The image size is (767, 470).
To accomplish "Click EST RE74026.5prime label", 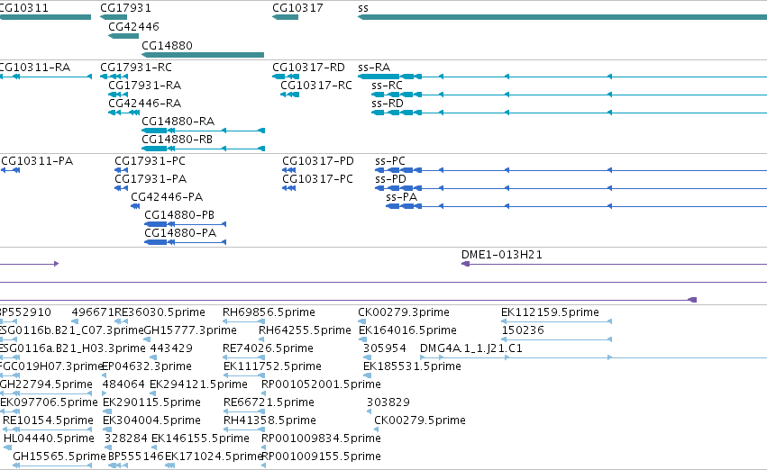I will click(268, 348).
